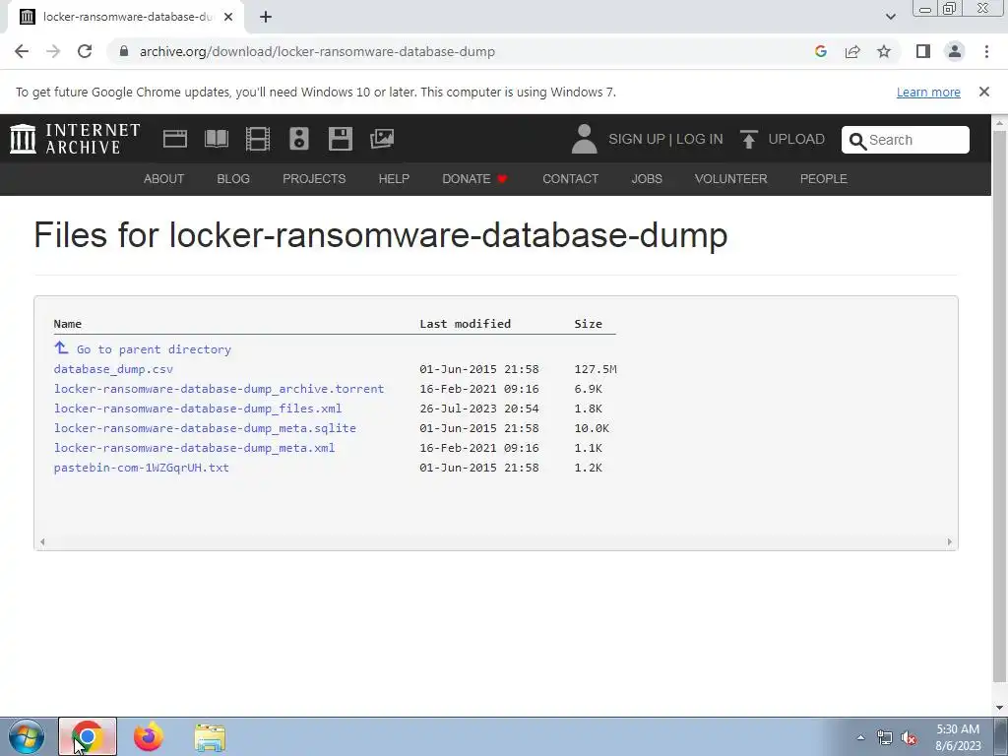The width and height of the screenshot is (1008, 756).
Task: Open the HELP menu item
Action: pos(394,179)
